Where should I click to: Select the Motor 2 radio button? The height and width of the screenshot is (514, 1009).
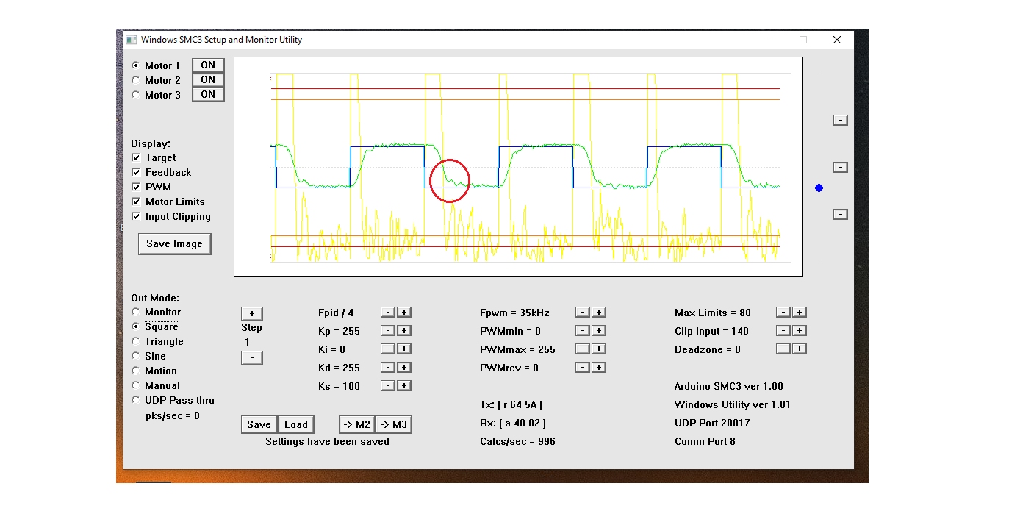[x=136, y=80]
